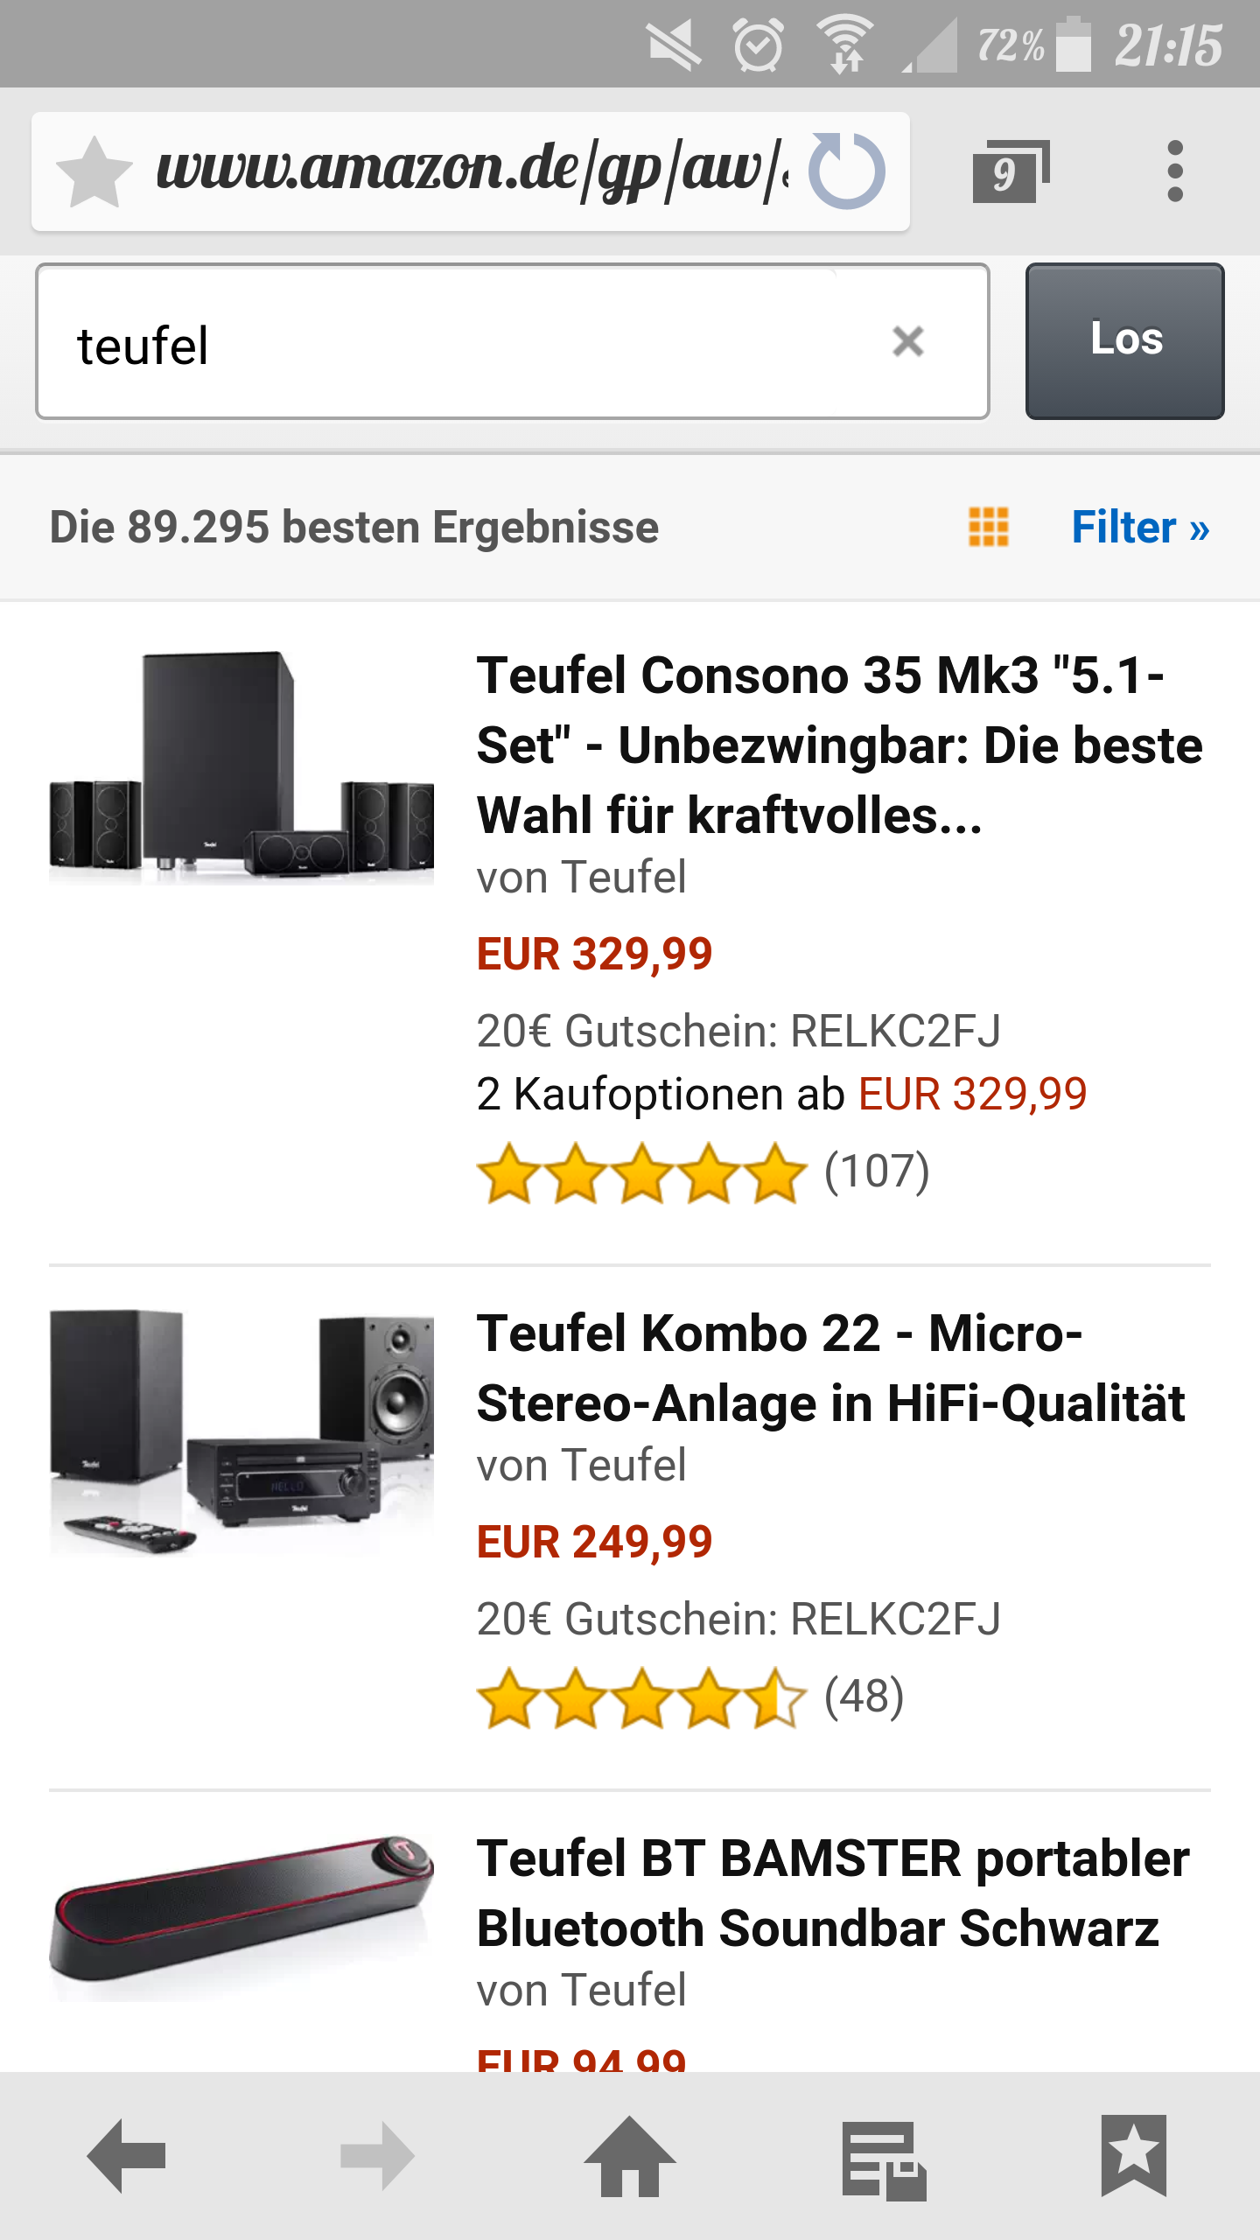
Task: Open the saved pages icon
Action: pyautogui.click(x=883, y=2159)
